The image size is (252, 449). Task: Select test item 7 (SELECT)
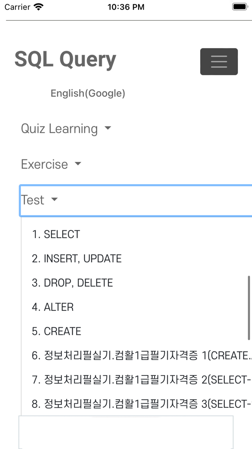point(141,380)
